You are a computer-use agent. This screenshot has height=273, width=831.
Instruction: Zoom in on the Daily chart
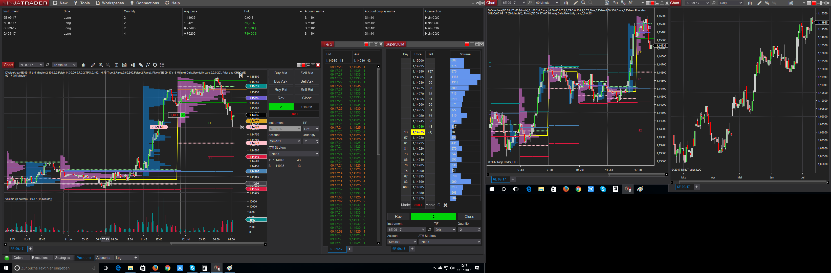click(767, 3)
